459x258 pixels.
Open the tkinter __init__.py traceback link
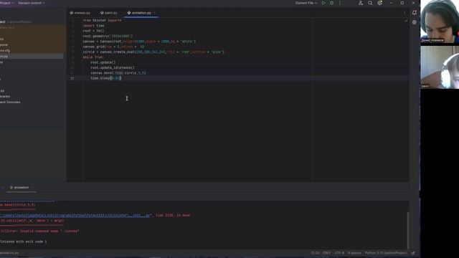75,215
